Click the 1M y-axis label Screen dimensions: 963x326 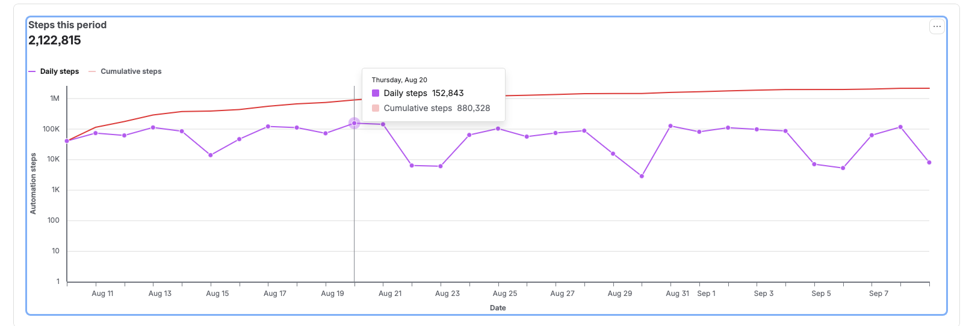55,98
